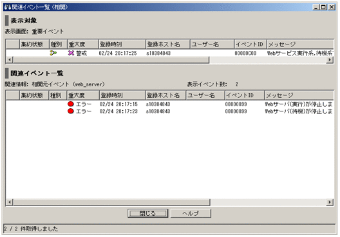Click the 種別 header in upper table
The image size is (340, 237).
click(x=58, y=44)
